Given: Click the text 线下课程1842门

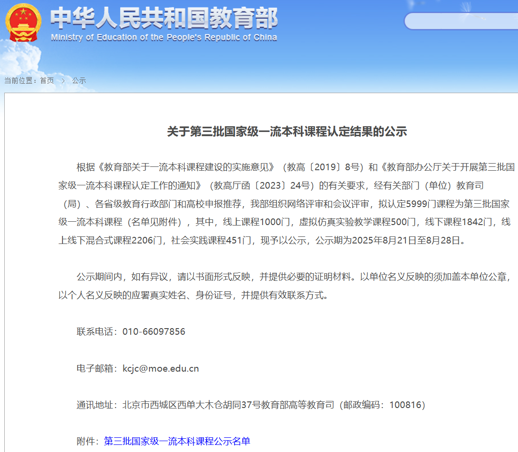Looking at the screenshot, I should 458,222.
